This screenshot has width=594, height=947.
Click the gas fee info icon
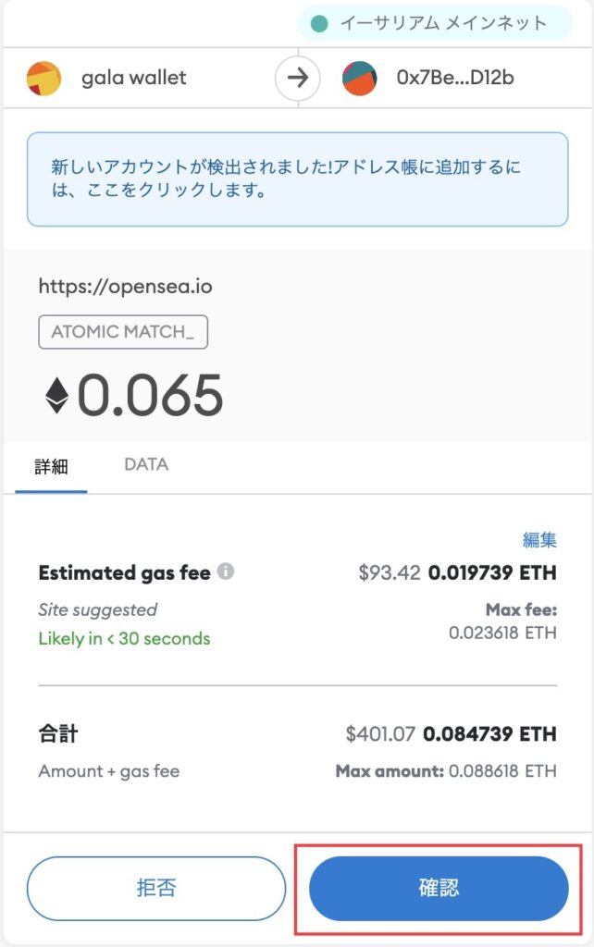pos(226,571)
